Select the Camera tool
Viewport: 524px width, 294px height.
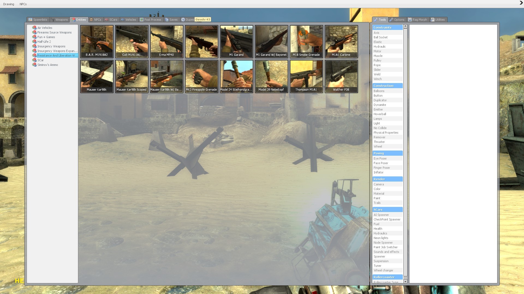pyautogui.click(x=388, y=184)
